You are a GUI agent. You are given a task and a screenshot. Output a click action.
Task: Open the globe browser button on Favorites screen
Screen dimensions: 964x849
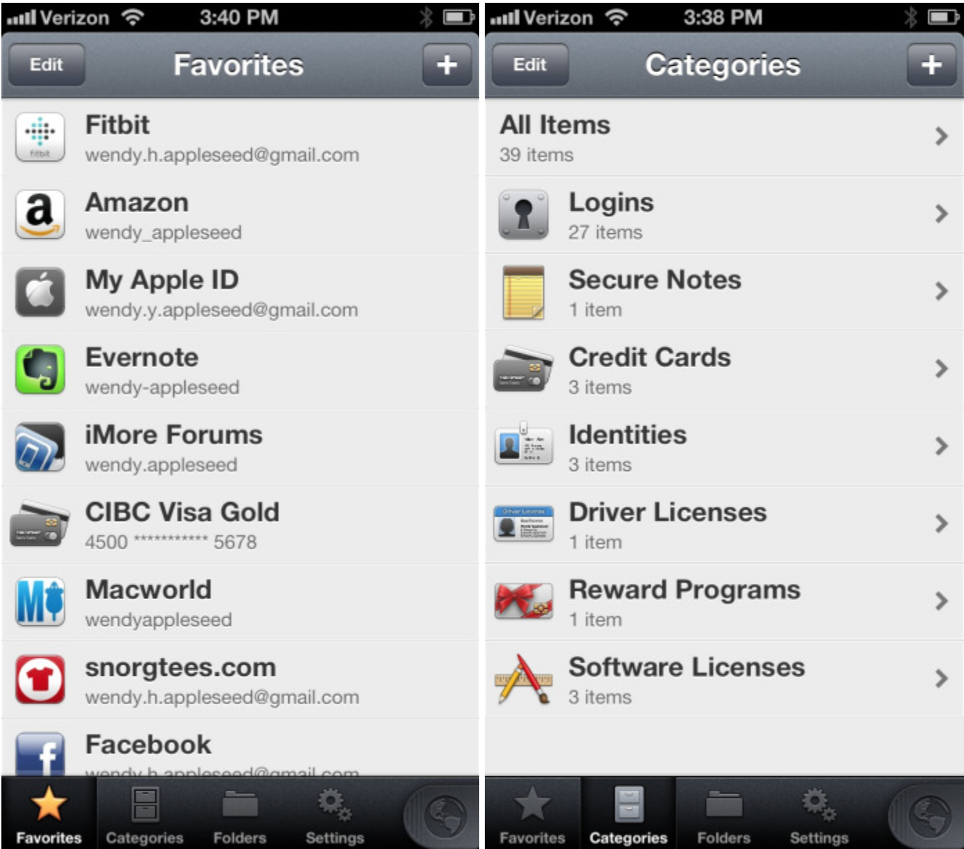coord(445,815)
